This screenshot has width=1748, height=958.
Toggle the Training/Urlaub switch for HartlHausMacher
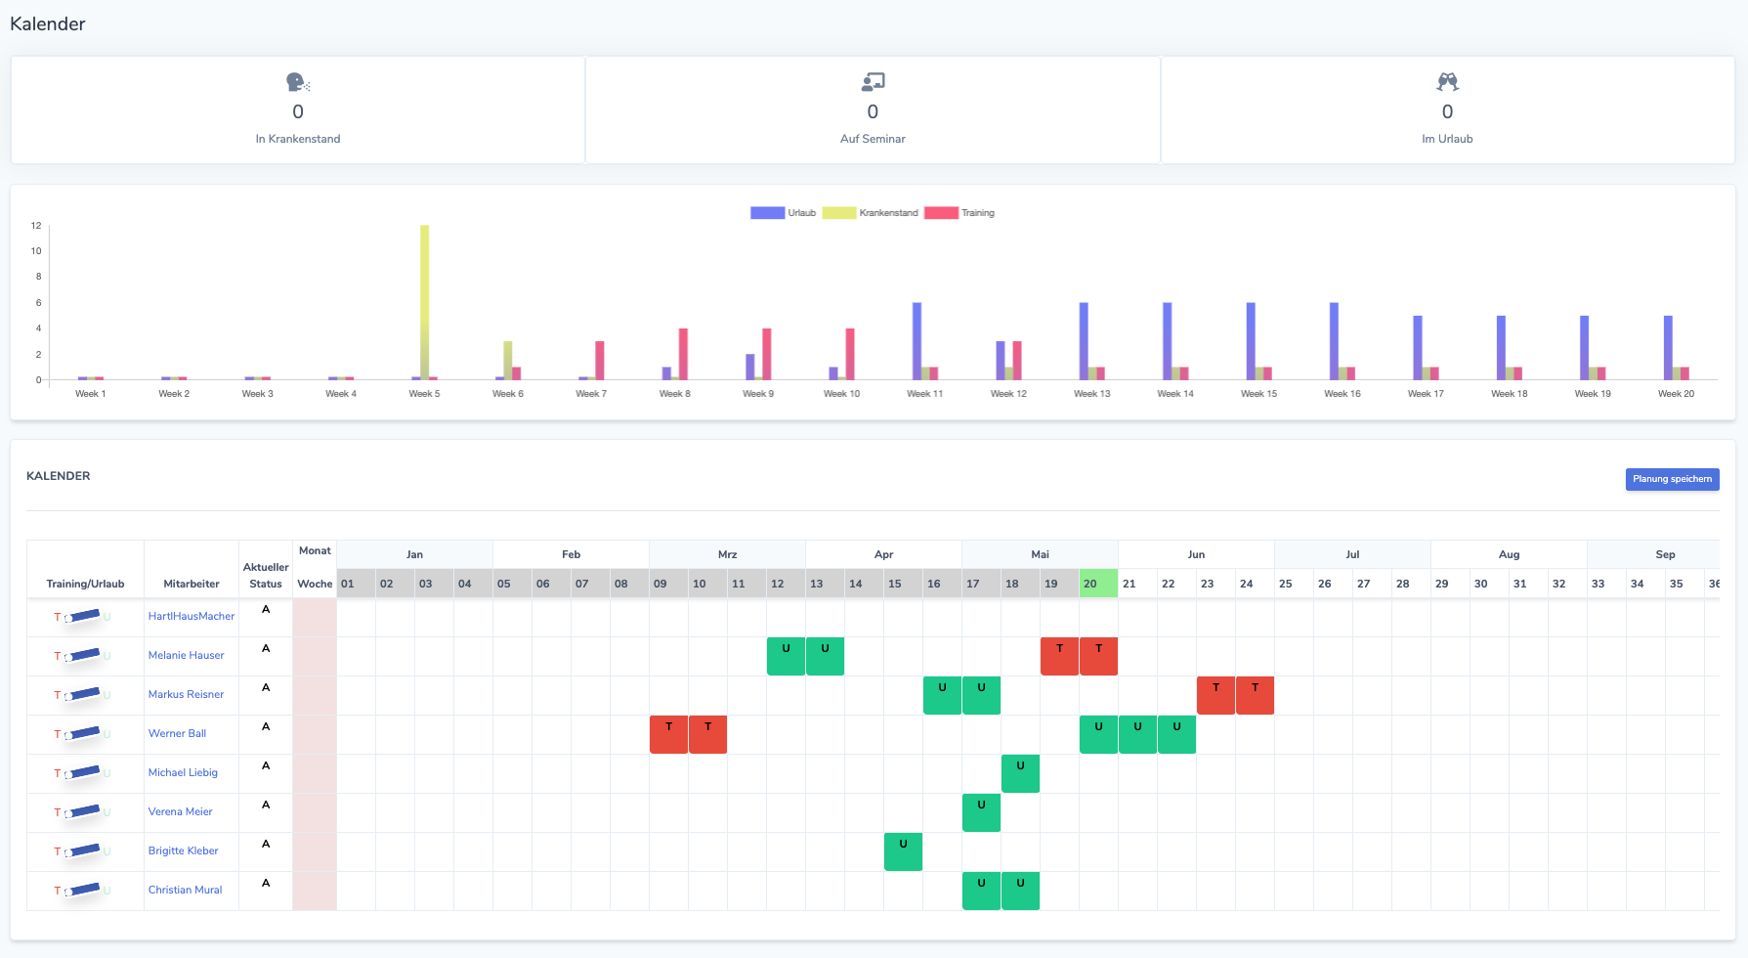click(80, 617)
